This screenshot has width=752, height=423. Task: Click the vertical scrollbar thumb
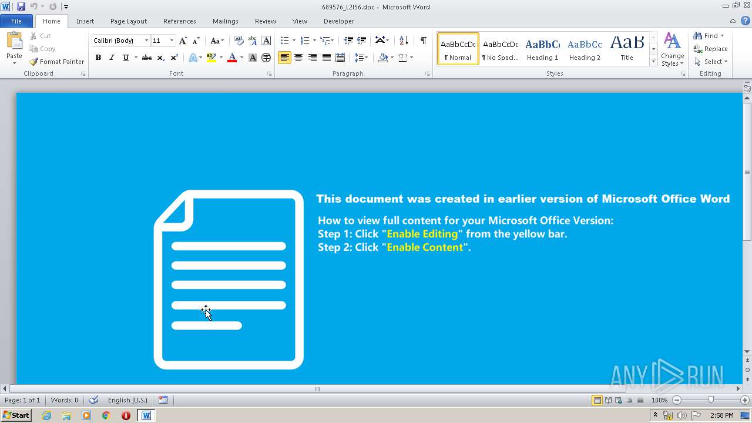click(x=747, y=170)
